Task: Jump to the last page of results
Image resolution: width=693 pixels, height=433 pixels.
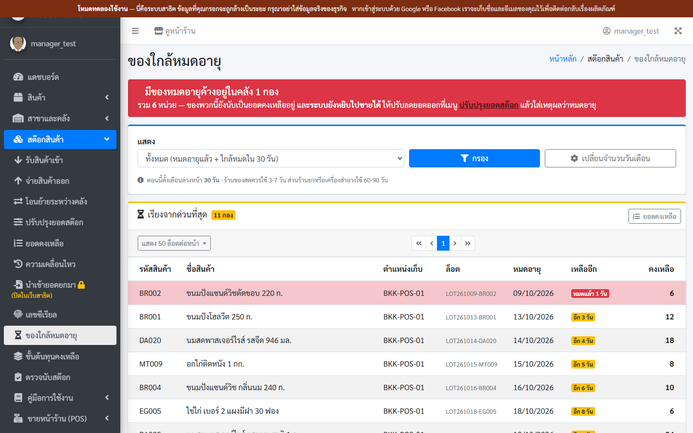Action: tap(468, 243)
